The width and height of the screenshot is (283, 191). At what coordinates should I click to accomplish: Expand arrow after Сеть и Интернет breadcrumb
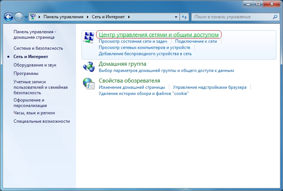click(129, 17)
